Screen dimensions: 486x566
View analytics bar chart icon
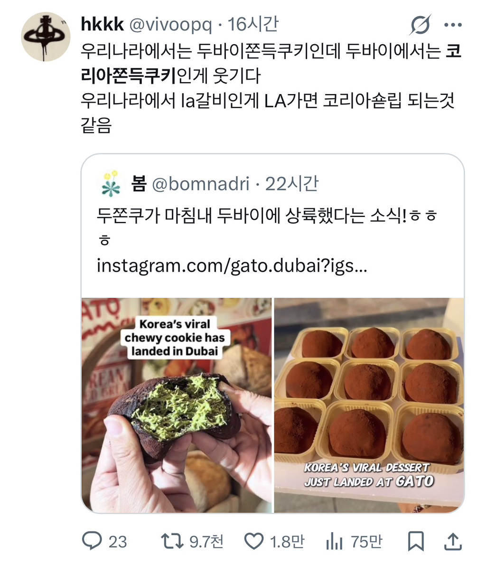click(334, 541)
